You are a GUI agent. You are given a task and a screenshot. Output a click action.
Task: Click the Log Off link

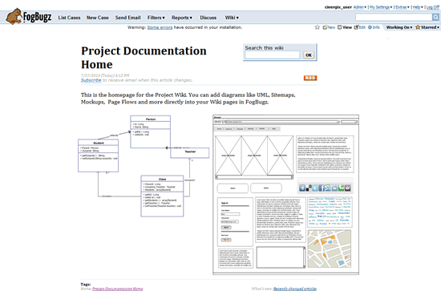(x=433, y=7)
